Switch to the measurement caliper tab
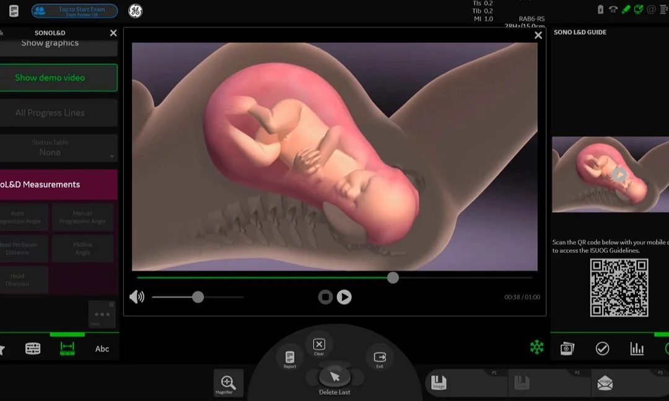Screen dimensions: 669x401 pos(68,348)
